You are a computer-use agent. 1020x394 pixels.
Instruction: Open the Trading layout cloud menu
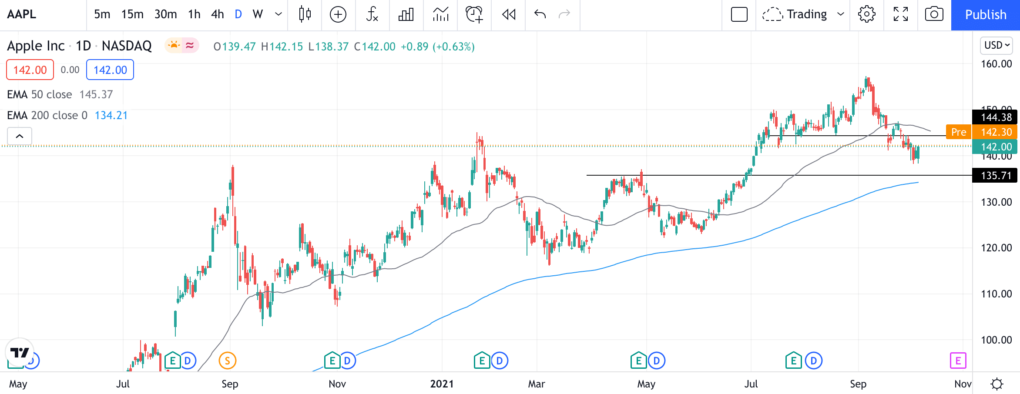pos(795,14)
